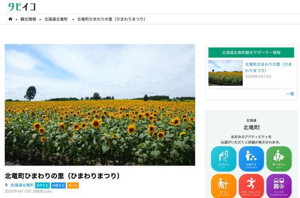This screenshot has height=198, width=300.
Task: Open sidebar article link 北竜町ひまわりの里
Action: pos(268,67)
